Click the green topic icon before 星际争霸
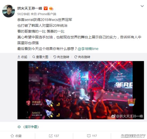The height and width of the screenshot is (139, 147). point(19,127)
